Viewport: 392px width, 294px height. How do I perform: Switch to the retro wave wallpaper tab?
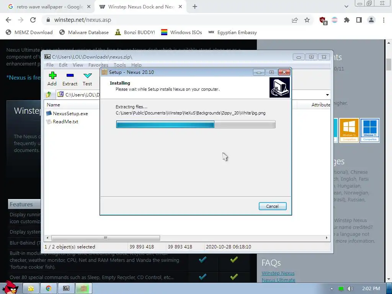(x=49, y=7)
